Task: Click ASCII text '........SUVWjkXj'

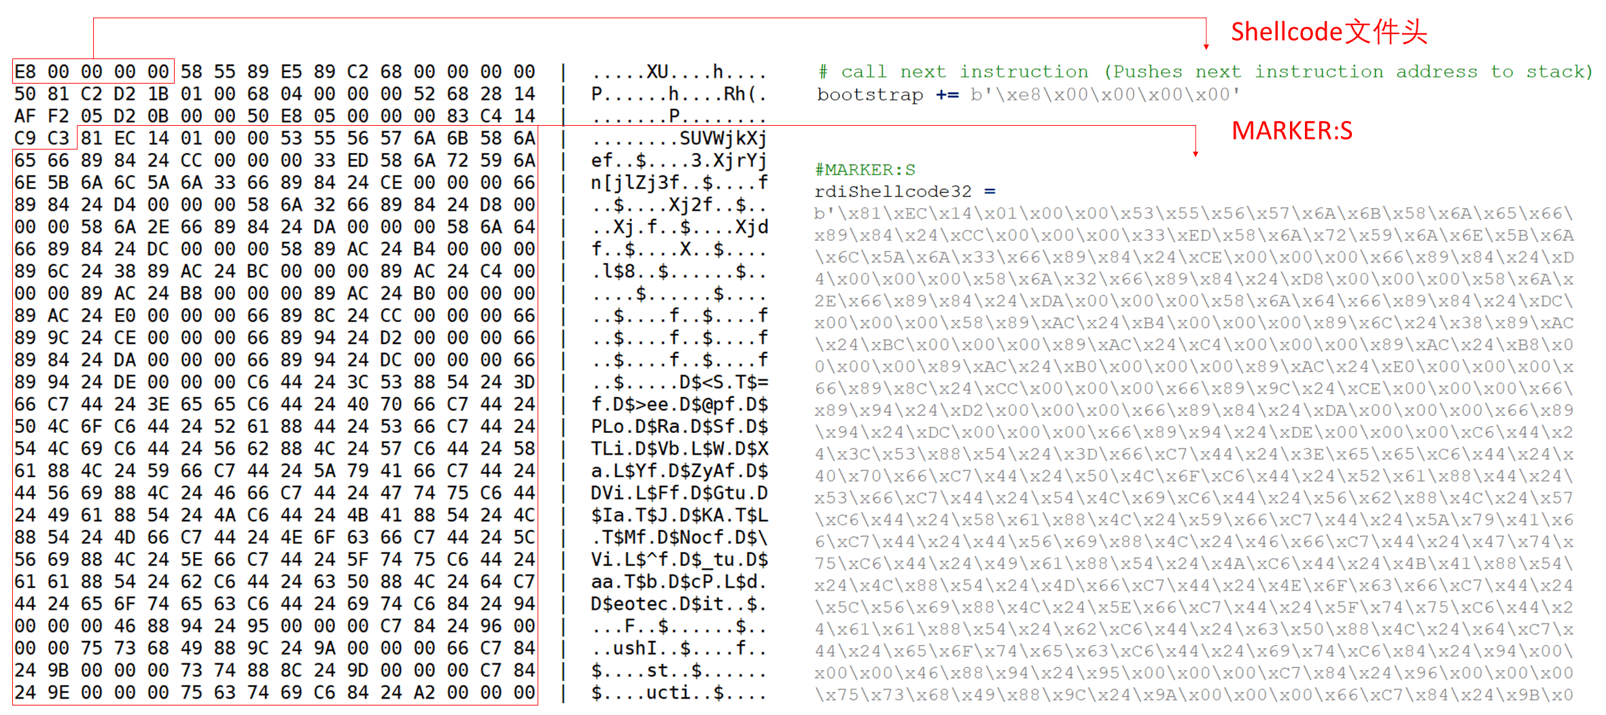Action: pyautogui.click(x=679, y=138)
